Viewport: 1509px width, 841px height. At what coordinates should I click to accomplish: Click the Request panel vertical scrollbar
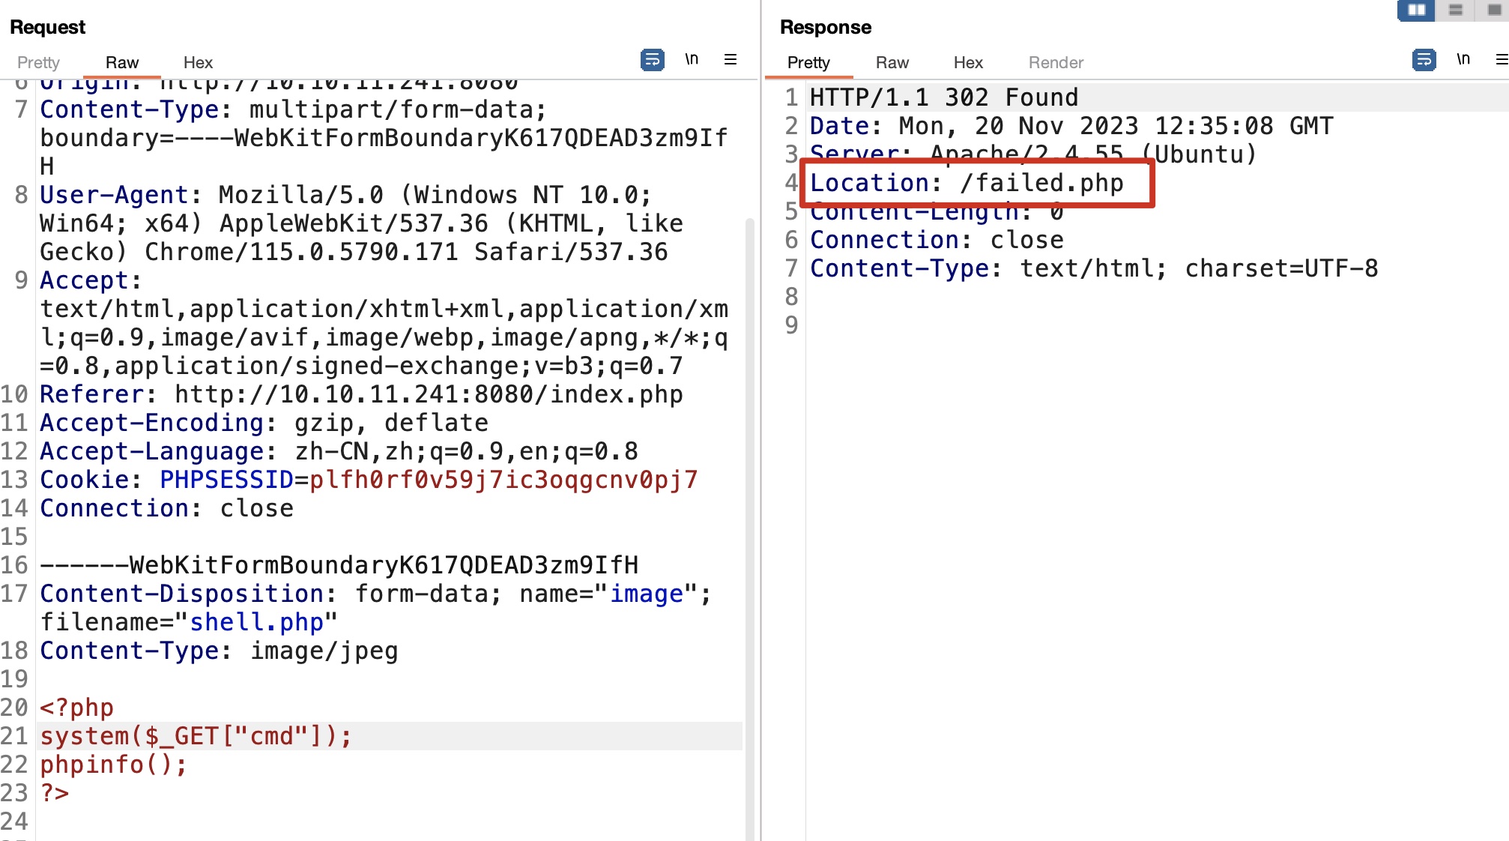click(749, 525)
